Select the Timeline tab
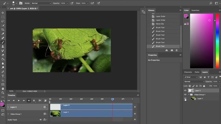 pyautogui.click(x=11, y=95)
